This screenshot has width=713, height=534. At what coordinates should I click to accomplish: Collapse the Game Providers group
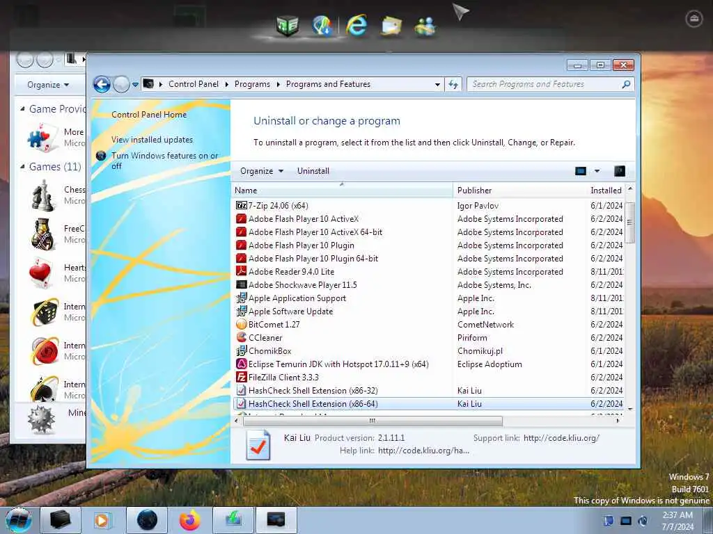[22, 109]
